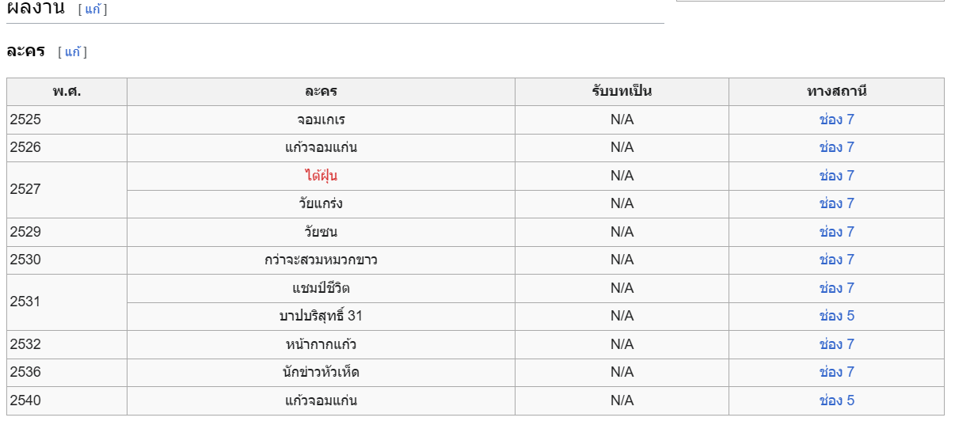The image size is (955, 425).
Task: Click the แก้ edit link beside ผลงาน heading
Action: click(93, 9)
